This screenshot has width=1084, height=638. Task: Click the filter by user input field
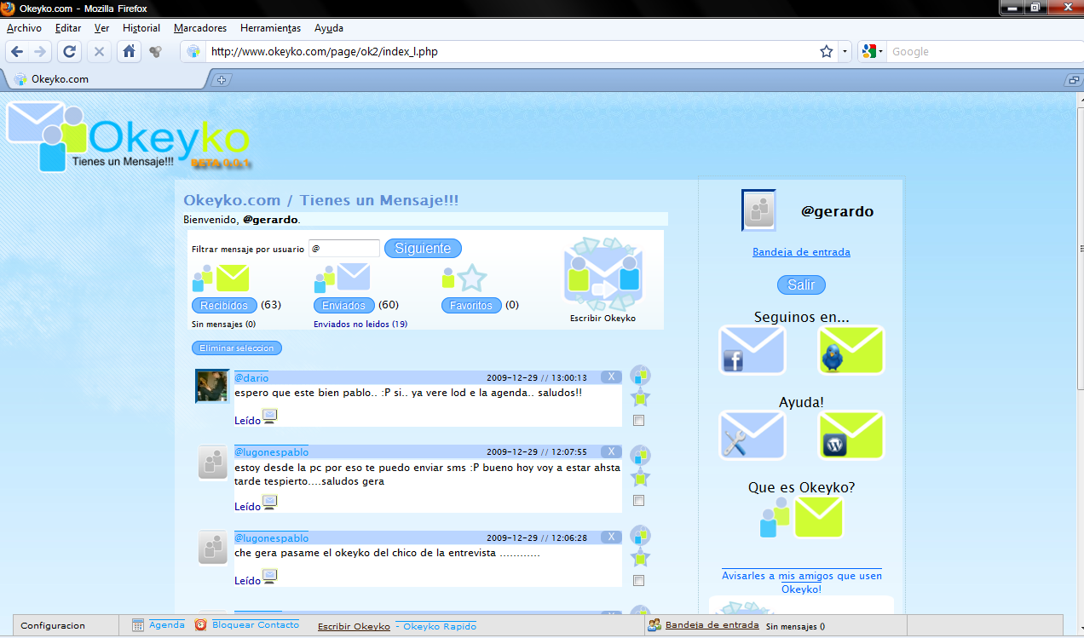(x=344, y=249)
